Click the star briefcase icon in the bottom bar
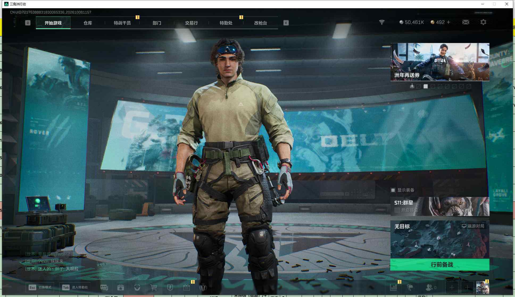The height and width of the screenshot is (297, 515). (x=121, y=287)
